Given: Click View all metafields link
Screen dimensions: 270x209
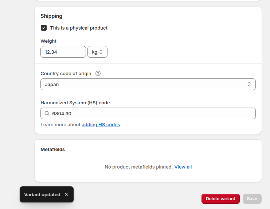Looking at the screenshot, I should [183, 167].
